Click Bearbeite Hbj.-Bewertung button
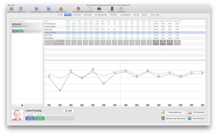The width and height of the screenshot is (217, 135). (173, 119)
